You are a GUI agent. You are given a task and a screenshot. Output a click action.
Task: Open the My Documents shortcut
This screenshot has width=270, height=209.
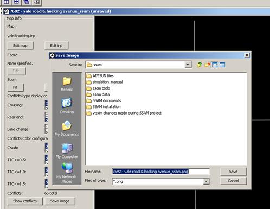click(x=67, y=128)
